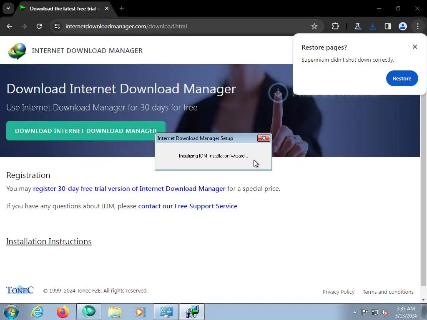Restore pages using the Restore button

[402, 78]
